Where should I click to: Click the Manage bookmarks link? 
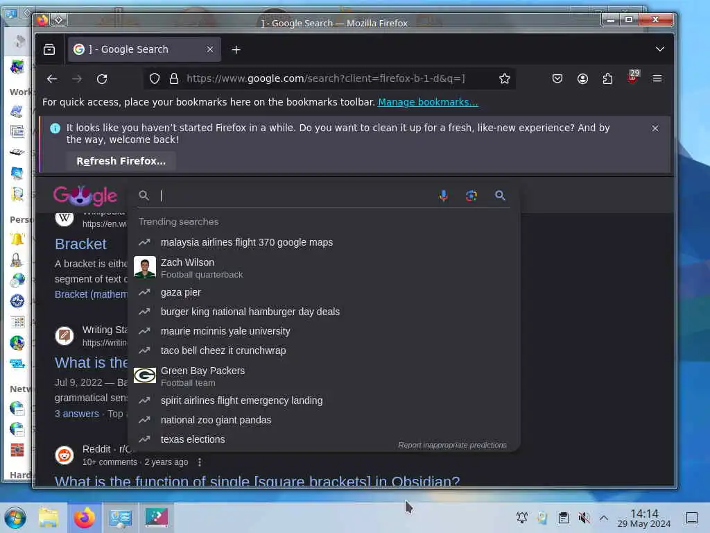(x=428, y=102)
